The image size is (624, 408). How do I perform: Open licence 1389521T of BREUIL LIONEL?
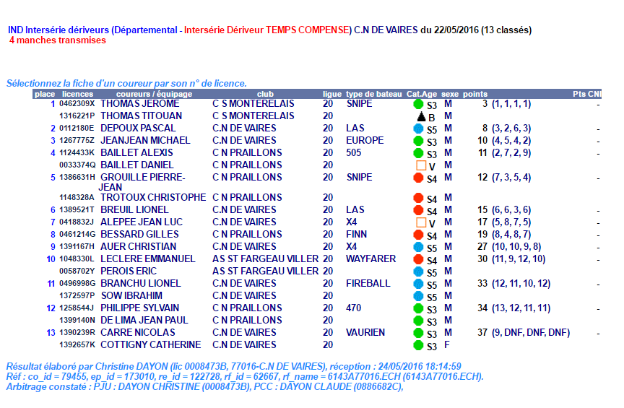pyautogui.click(x=77, y=209)
